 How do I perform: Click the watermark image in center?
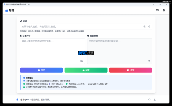coord(86,53)
